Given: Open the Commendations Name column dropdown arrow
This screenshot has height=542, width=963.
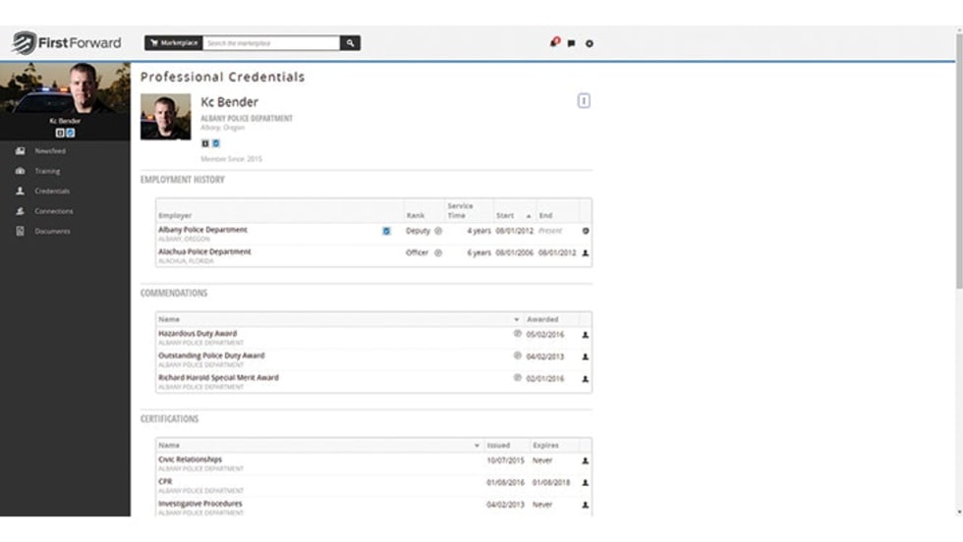Looking at the screenshot, I should pos(517,319).
